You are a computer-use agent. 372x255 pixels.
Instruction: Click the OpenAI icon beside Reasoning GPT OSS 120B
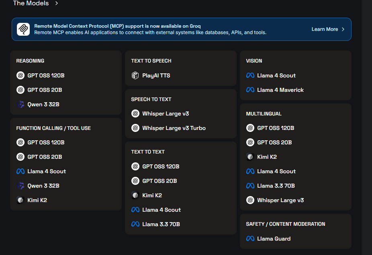[x=20, y=75]
